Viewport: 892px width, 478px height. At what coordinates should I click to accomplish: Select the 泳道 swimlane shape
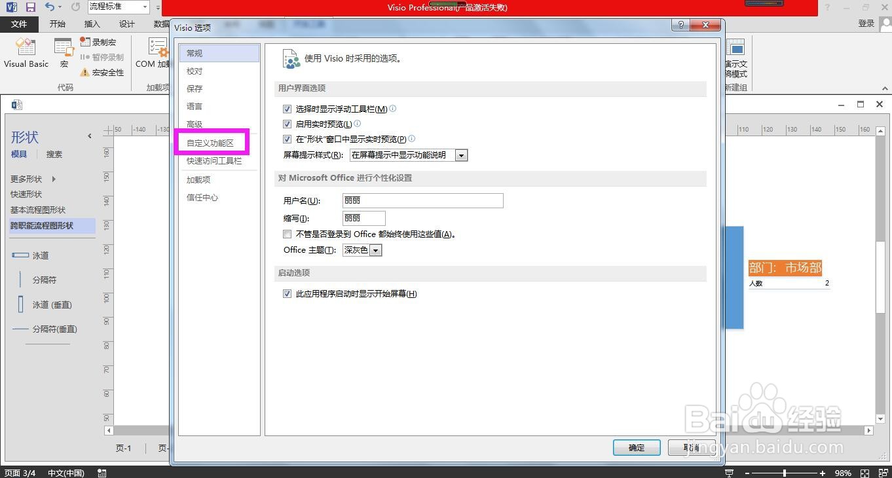[30, 255]
